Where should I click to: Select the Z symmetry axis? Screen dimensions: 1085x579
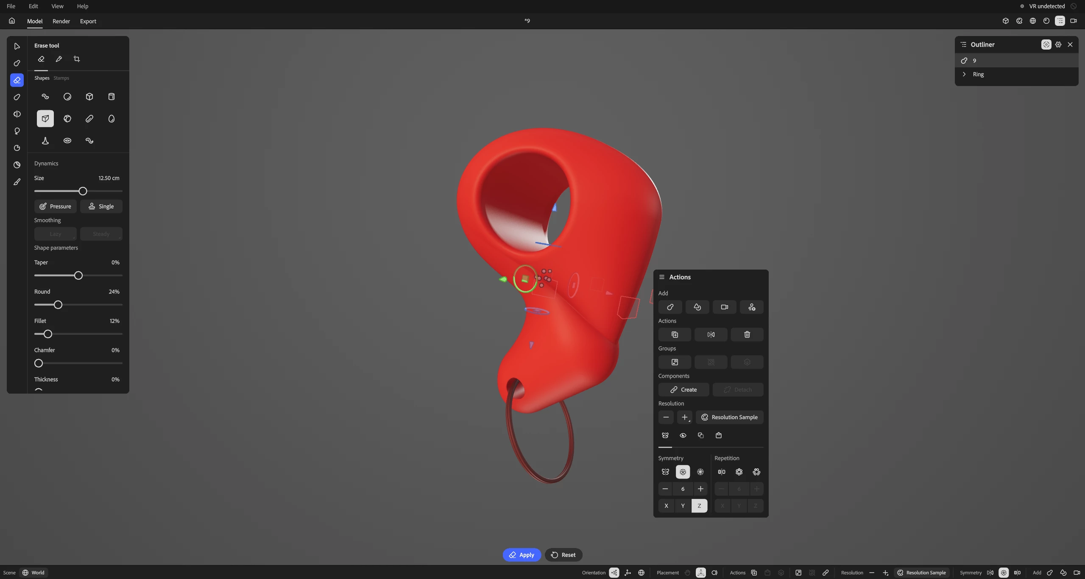pyautogui.click(x=699, y=506)
